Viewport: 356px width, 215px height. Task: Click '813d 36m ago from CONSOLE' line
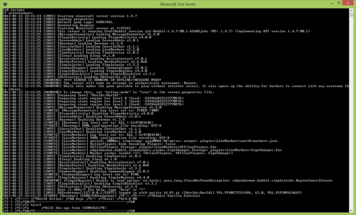tap(55, 208)
